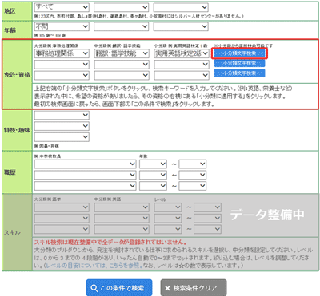Screen dimensions: 320x296
Task: Open the 中分類 dropdown showing 翻訳・語学技能
Action: pyautogui.click(x=122, y=53)
